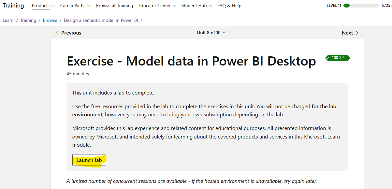
Task: Open the Learn breadcrumb link
Action: click(x=8, y=20)
